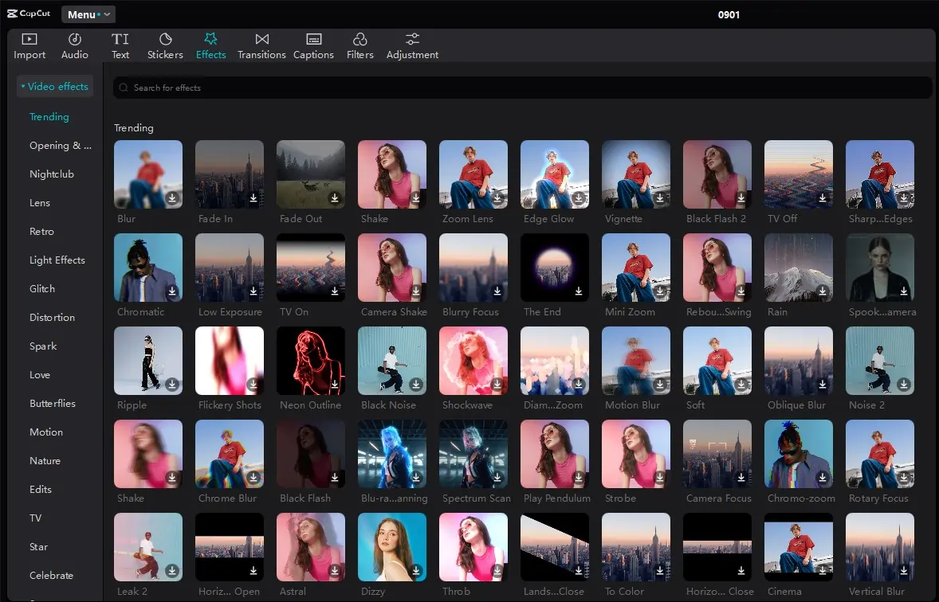The image size is (939, 602).
Task: Click the CapCut logo
Action: click(x=29, y=14)
